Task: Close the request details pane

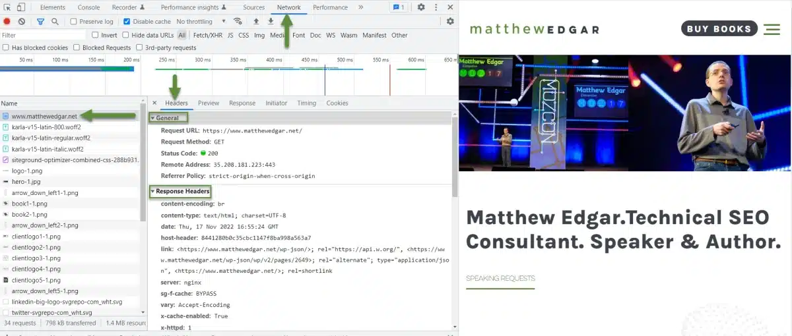Action: 154,103
